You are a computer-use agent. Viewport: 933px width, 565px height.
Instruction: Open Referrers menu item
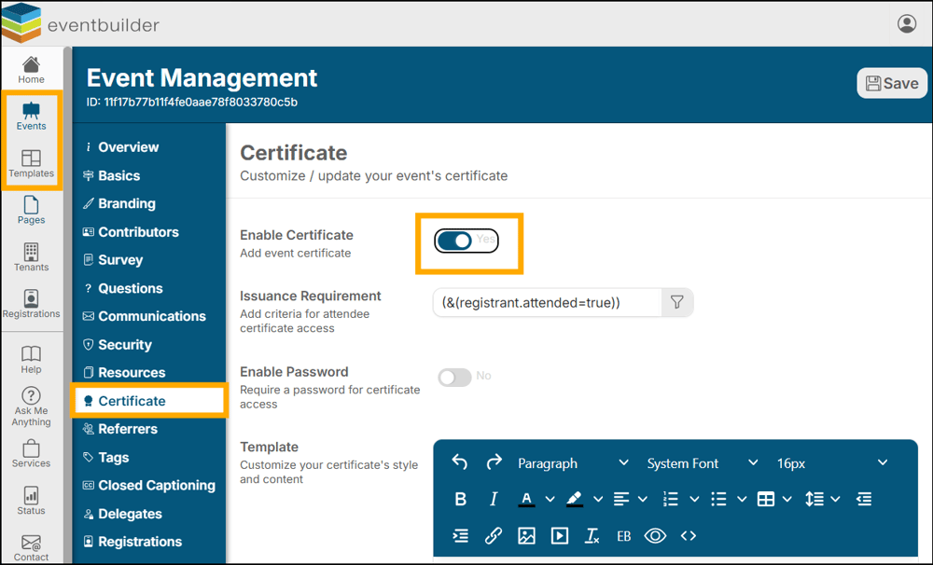pyautogui.click(x=148, y=429)
